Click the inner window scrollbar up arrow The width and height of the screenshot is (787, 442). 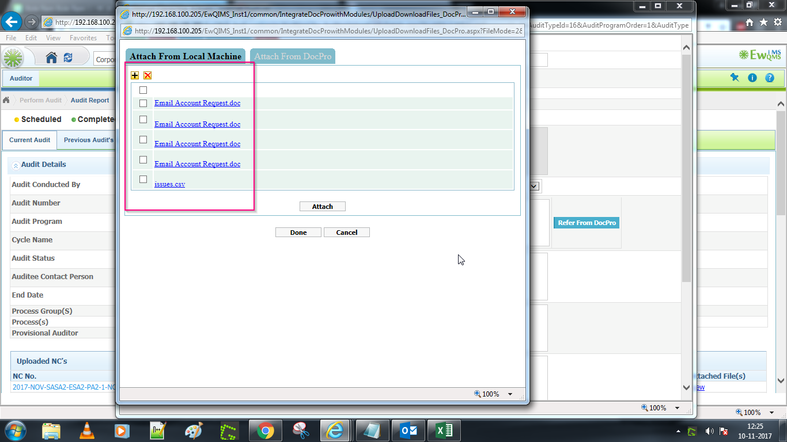point(686,48)
